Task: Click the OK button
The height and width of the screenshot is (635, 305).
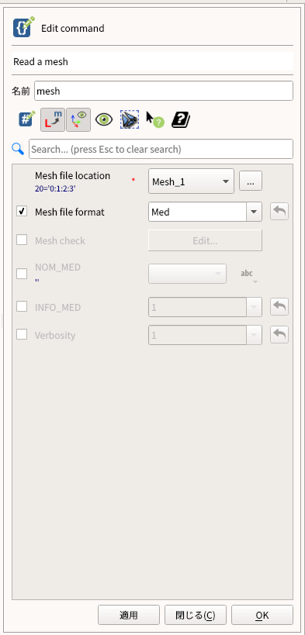Action: click(262, 615)
